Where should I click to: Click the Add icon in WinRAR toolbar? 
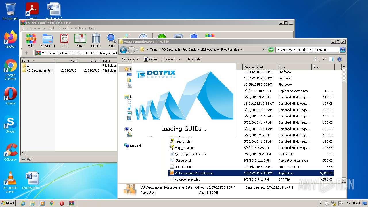[31, 40]
